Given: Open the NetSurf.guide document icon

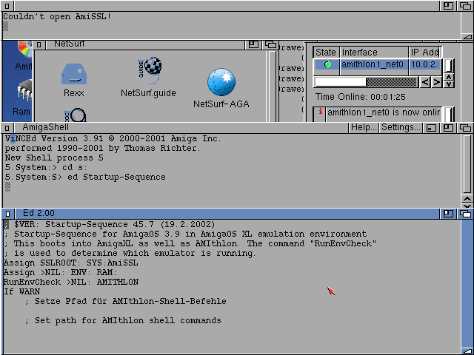Looking at the screenshot, I should [150, 71].
